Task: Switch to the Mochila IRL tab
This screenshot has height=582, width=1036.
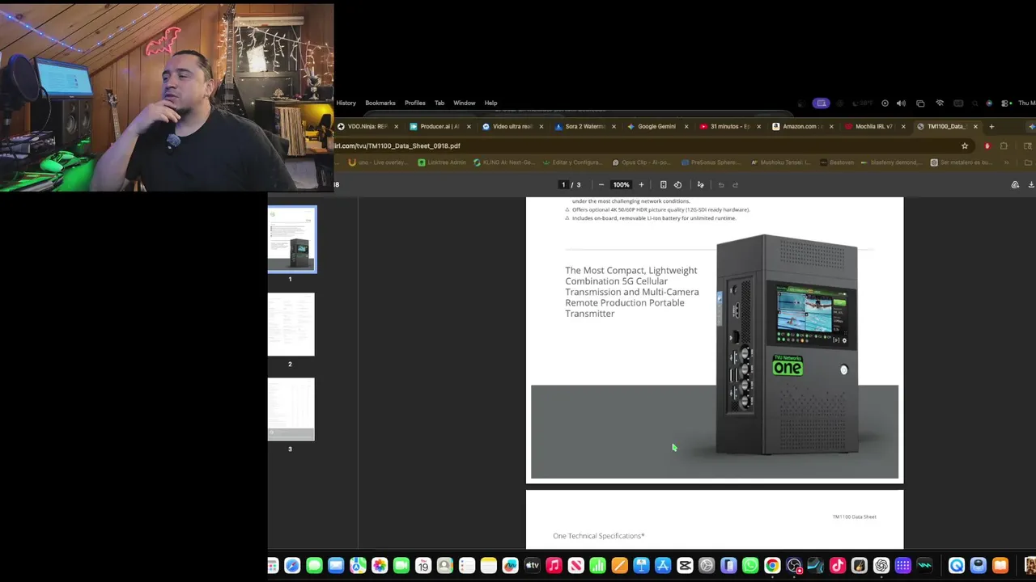Action: (873, 126)
